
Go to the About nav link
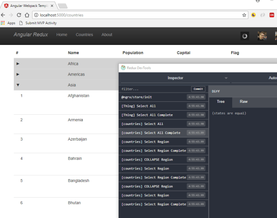107,35
